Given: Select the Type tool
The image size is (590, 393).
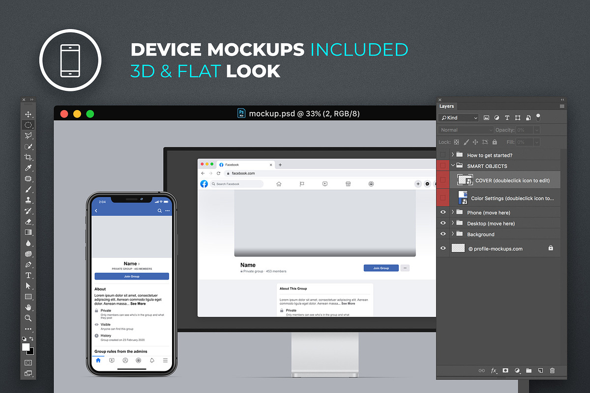Looking at the screenshot, I should point(28,275).
